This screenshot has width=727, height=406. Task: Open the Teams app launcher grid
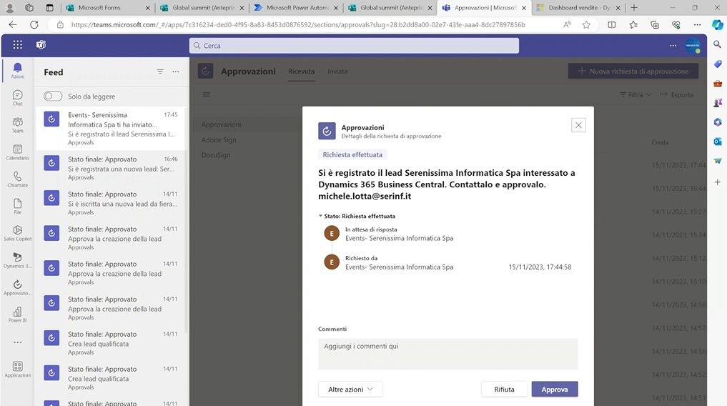(17, 44)
